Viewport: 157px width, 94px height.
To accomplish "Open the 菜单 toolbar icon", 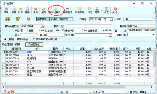I will point(6,10).
